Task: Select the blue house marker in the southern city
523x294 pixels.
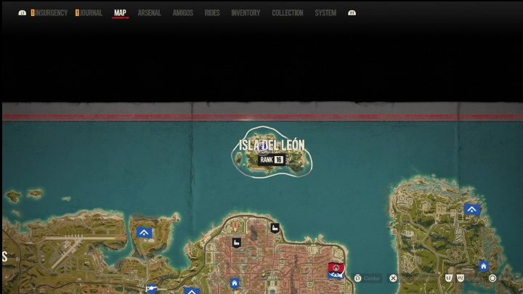Action: click(x=235, y=283)
